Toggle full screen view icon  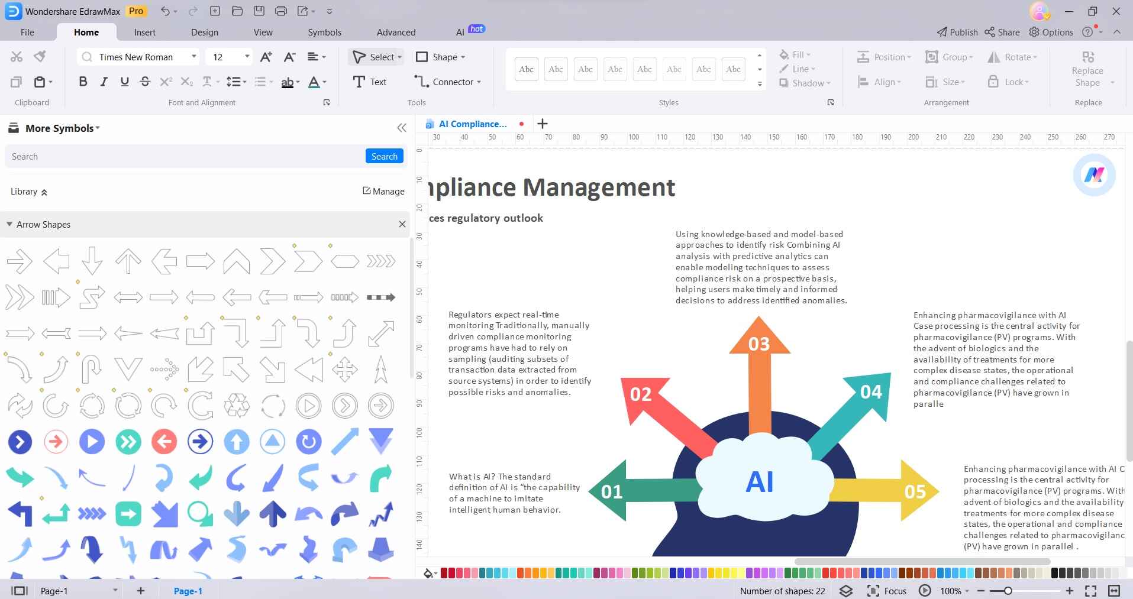[x=1090, y=591]
